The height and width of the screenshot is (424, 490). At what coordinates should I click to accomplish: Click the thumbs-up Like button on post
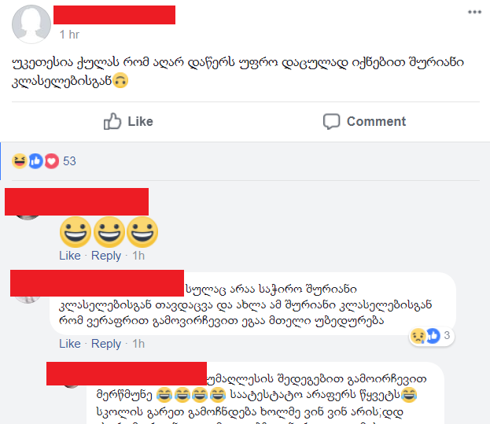[x=128, y=121]
